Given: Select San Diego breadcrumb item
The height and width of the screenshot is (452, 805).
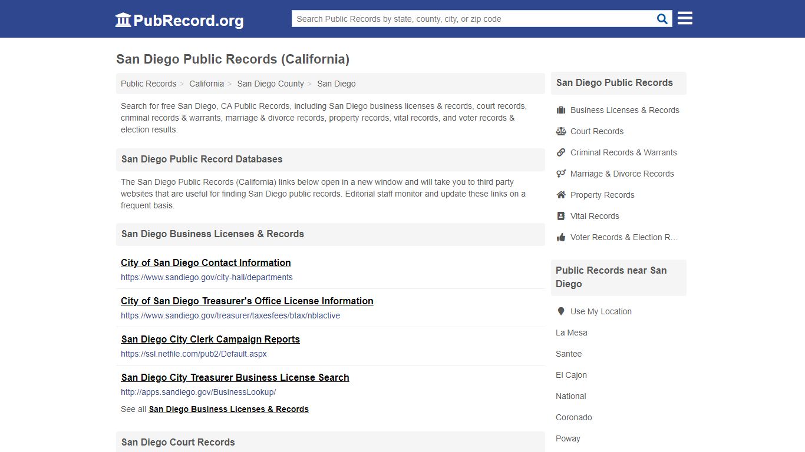Looking at the screenshot, I should [336, 84].
